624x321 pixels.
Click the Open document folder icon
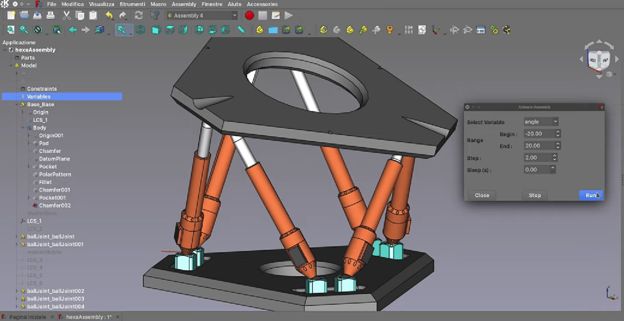pos(24,16)
